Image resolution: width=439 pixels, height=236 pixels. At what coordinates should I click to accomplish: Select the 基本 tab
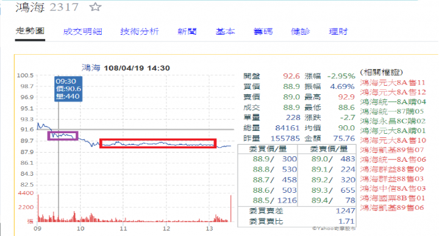pyautogui.click(x=225, y=32)
